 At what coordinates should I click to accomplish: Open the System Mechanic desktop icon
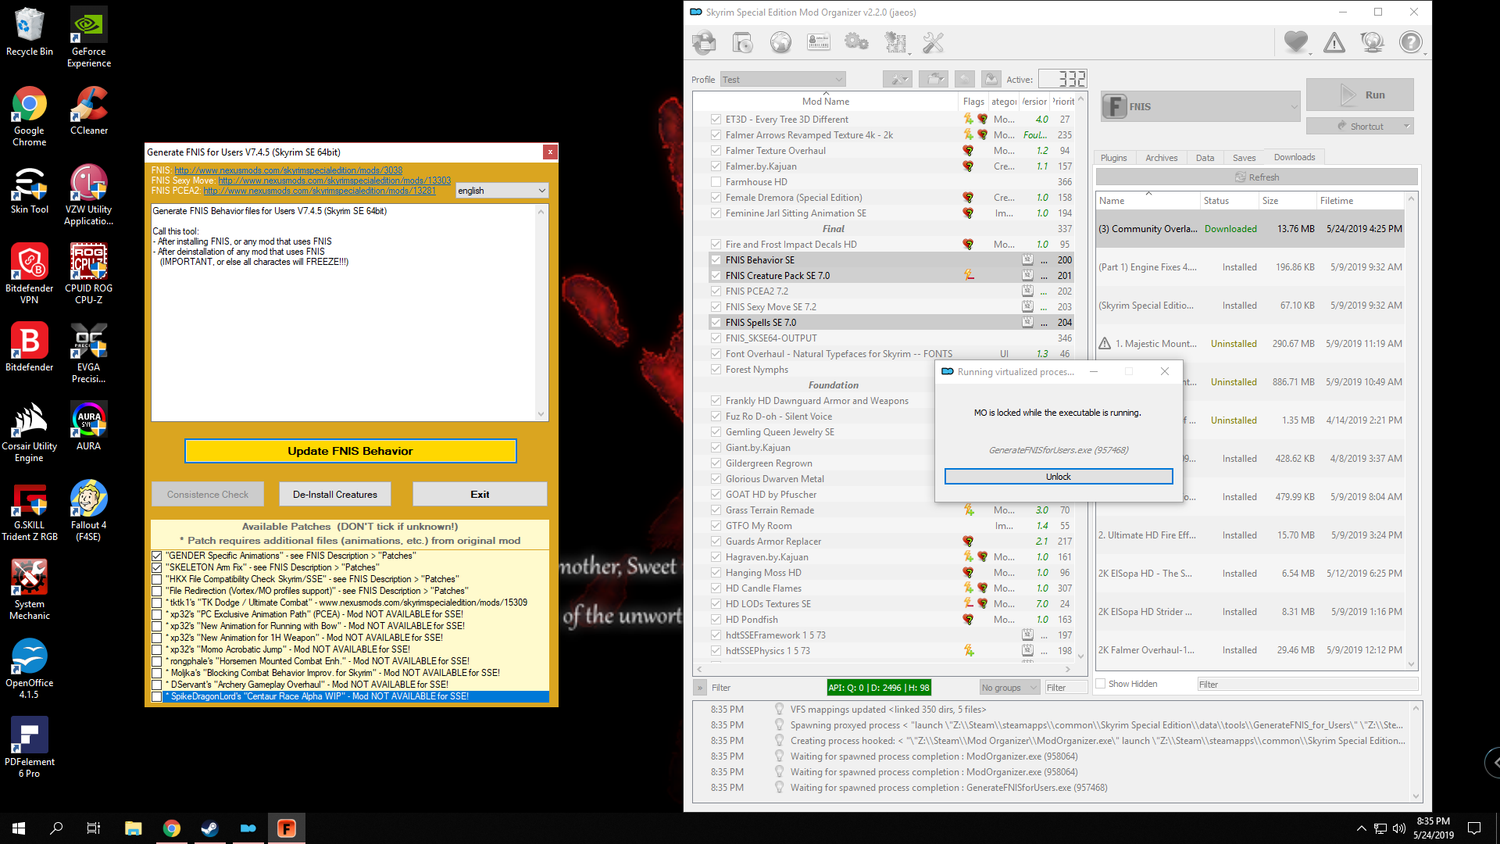coord(30,590)
